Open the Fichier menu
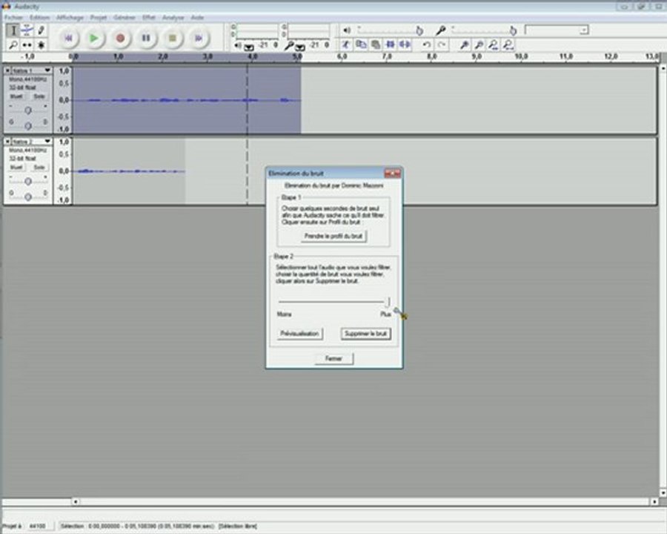Viewport: 667px width, 534px height. click(x=13, y=18)
